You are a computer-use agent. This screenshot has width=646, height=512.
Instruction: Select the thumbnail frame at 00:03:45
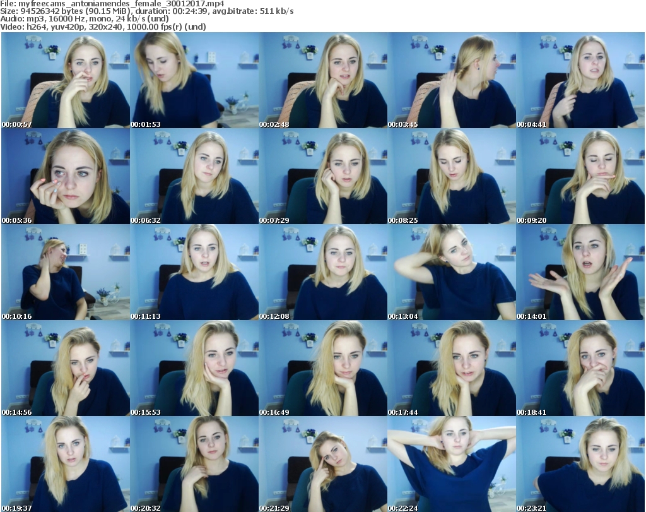(452, 80)
